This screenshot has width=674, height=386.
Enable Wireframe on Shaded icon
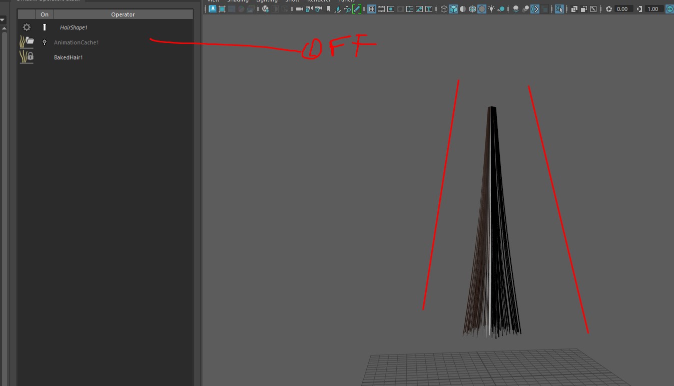click(x=472, y=9)
